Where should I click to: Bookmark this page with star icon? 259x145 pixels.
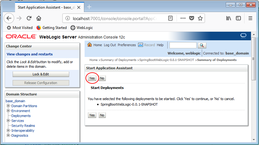point(200,18)
